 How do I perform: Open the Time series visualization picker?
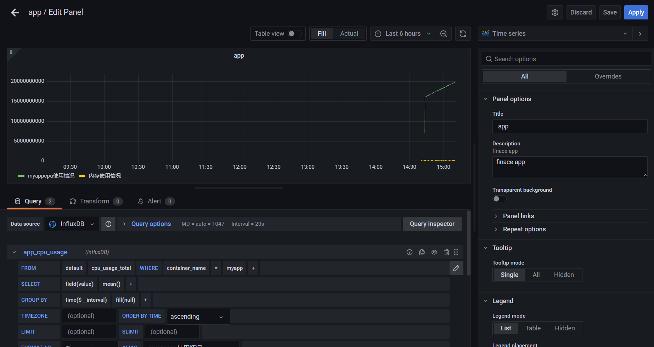[555, 34]
